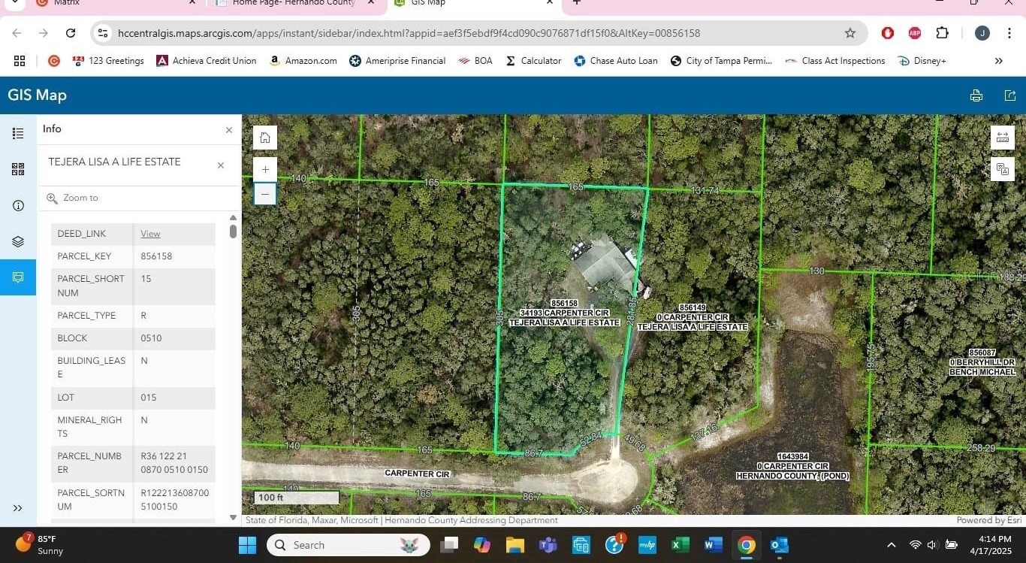Open the Legend panel in GIS sidebar

(18, 133)
